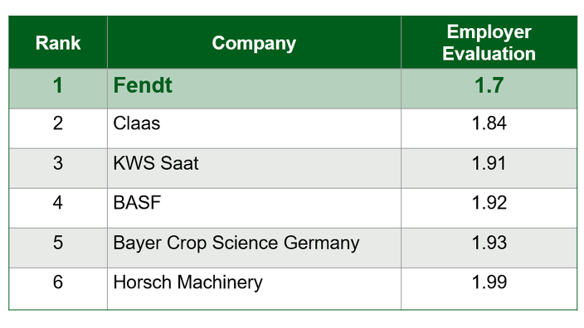This screenshot has width=584, height=328.
Task: Click rank number 6 cell
Action: (58, 288)
